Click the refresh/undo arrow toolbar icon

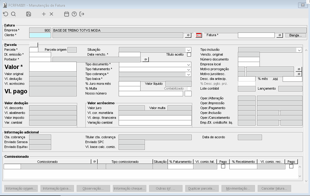point(5,14)
